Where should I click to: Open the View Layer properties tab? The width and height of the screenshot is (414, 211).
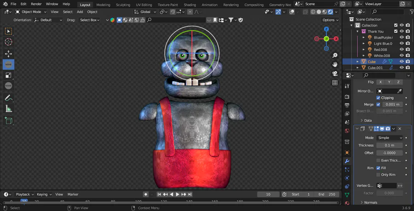click(347, 114)
